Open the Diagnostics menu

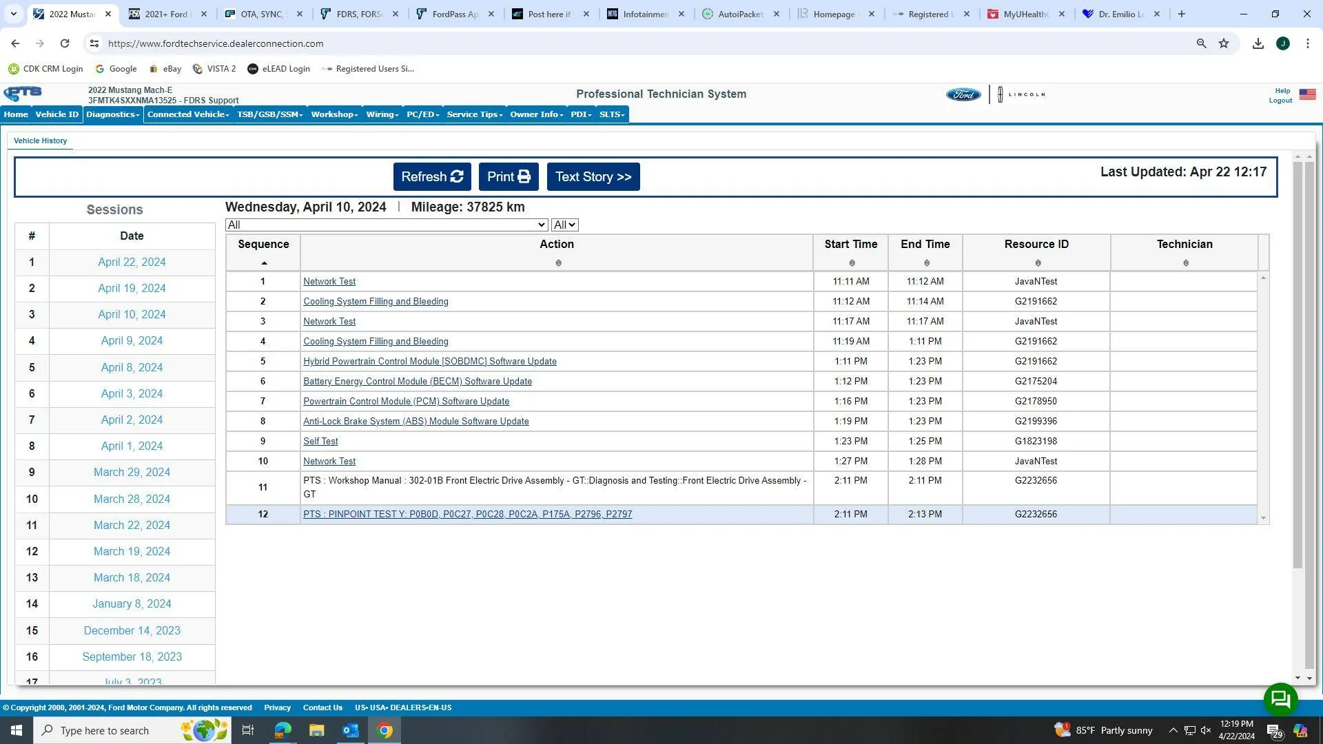[113, 114]
